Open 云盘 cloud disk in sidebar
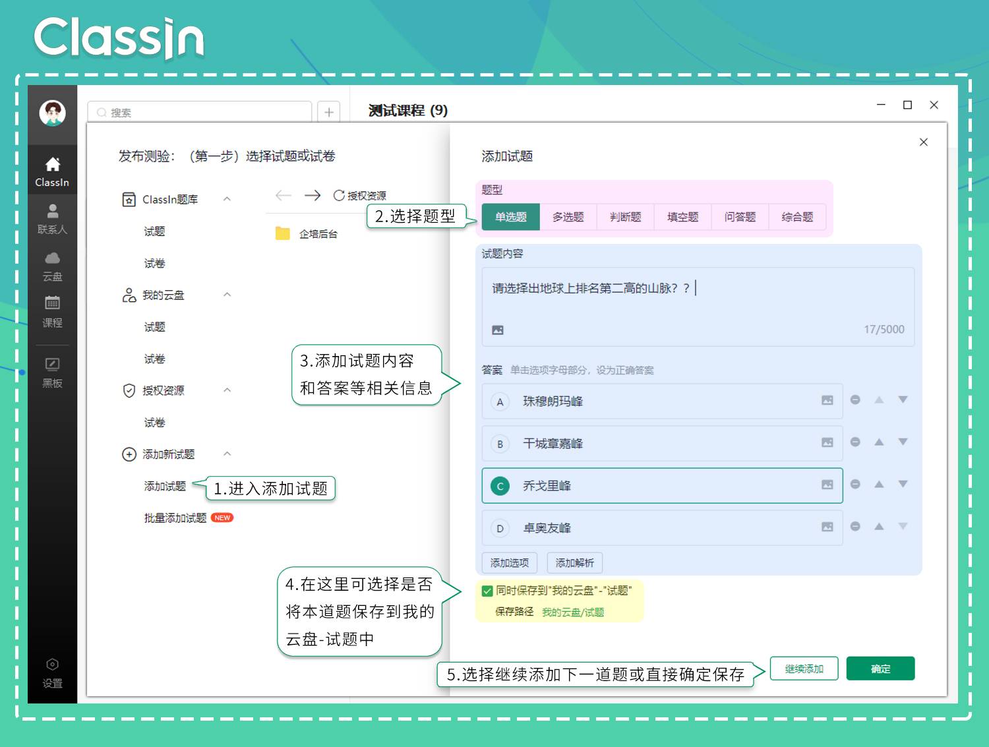 click(52, 266)
